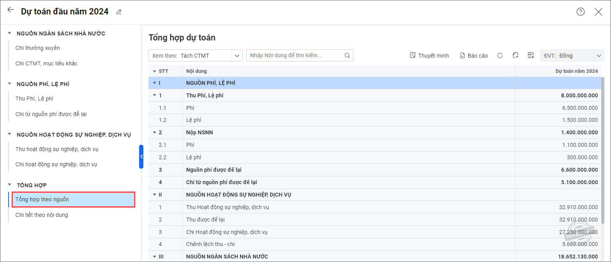
Task: Collapse row 1 Thu Phí, Lệ phí
Action: coord(155,95)
